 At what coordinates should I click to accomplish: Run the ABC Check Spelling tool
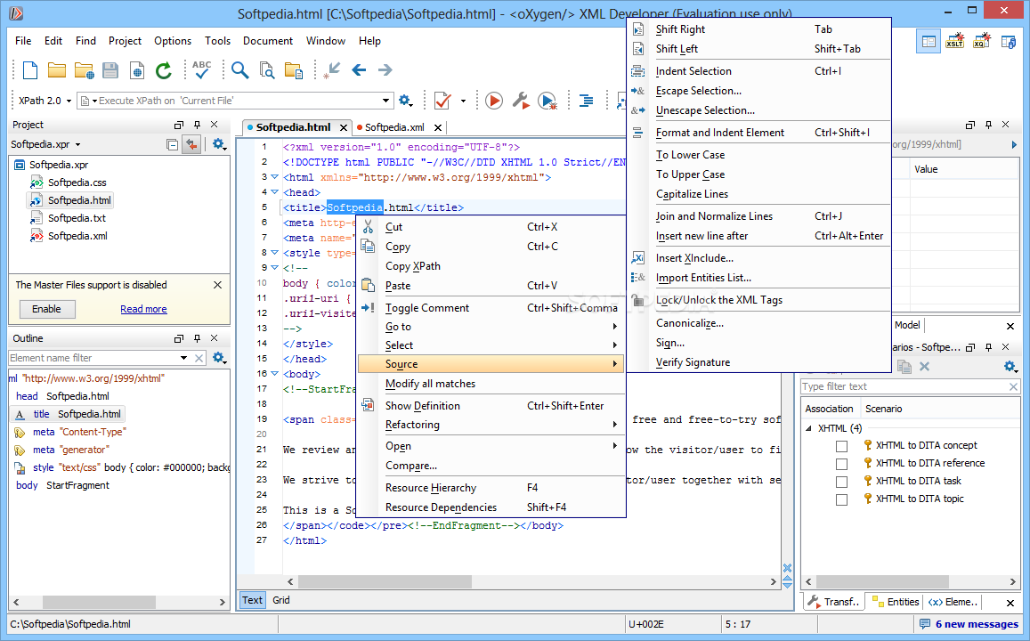[202, 69]
